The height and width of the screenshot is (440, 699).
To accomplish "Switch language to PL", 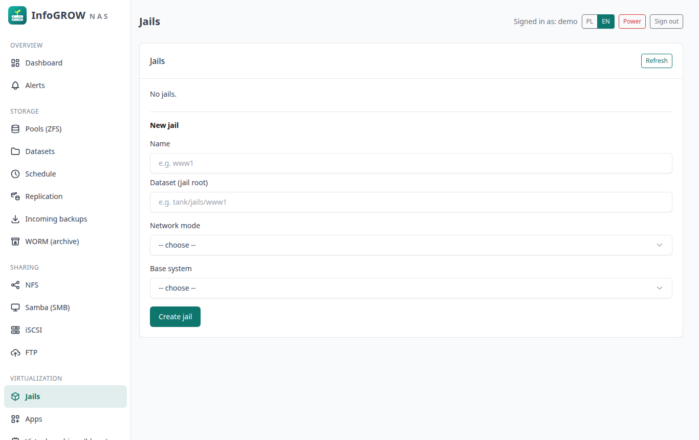I will [x=590, y=21].
